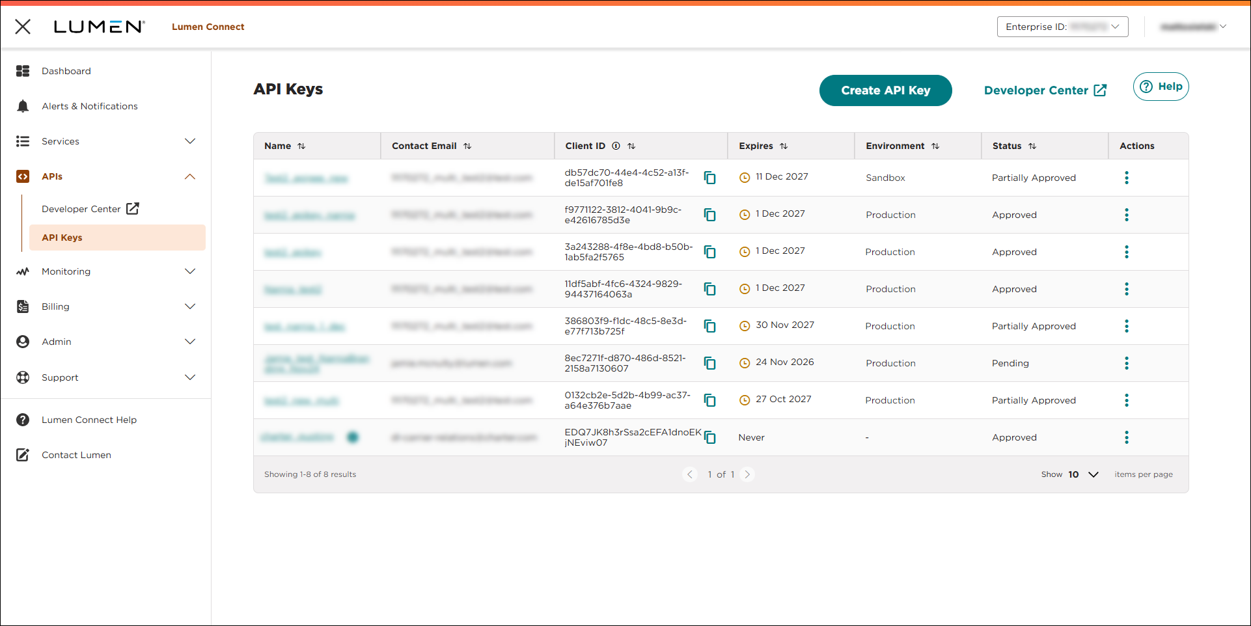This screenshot has height=626, width=1251.
Task: Go to next page of results
Action: [747, 474]
